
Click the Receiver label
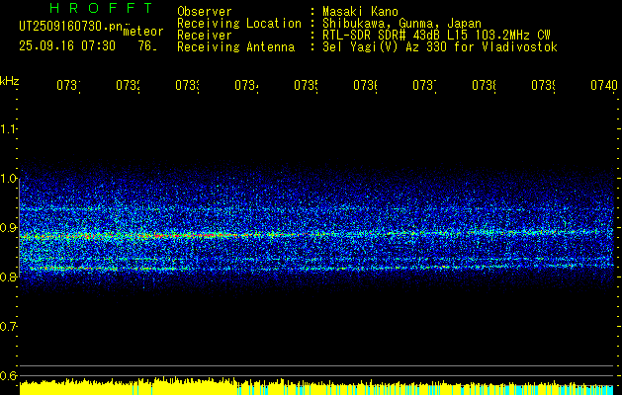[205, 36]
